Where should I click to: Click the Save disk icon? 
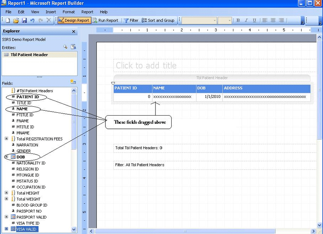pos(25,20)
